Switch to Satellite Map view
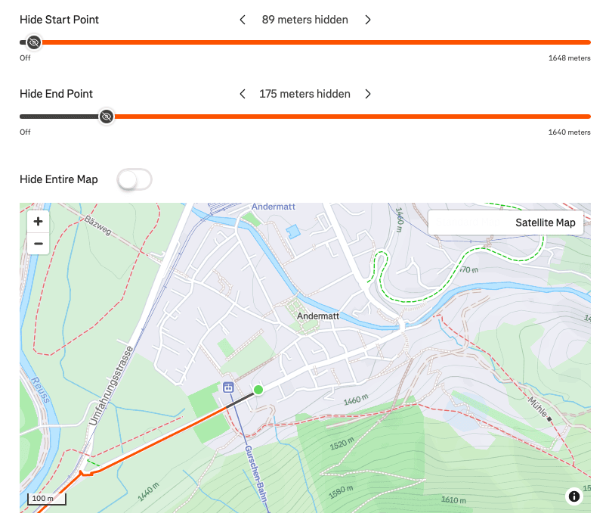 click(545, 222)
